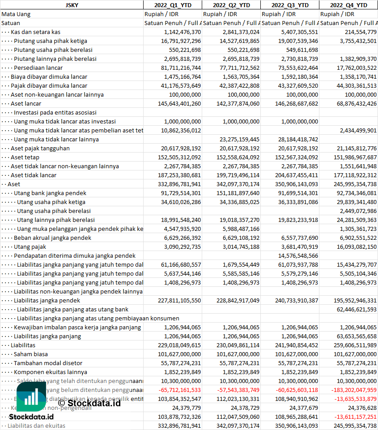The image size is (378, 430).
Task: Click the Kas dan setara kas value 1,142,476,370
Action: click(182, 32)
